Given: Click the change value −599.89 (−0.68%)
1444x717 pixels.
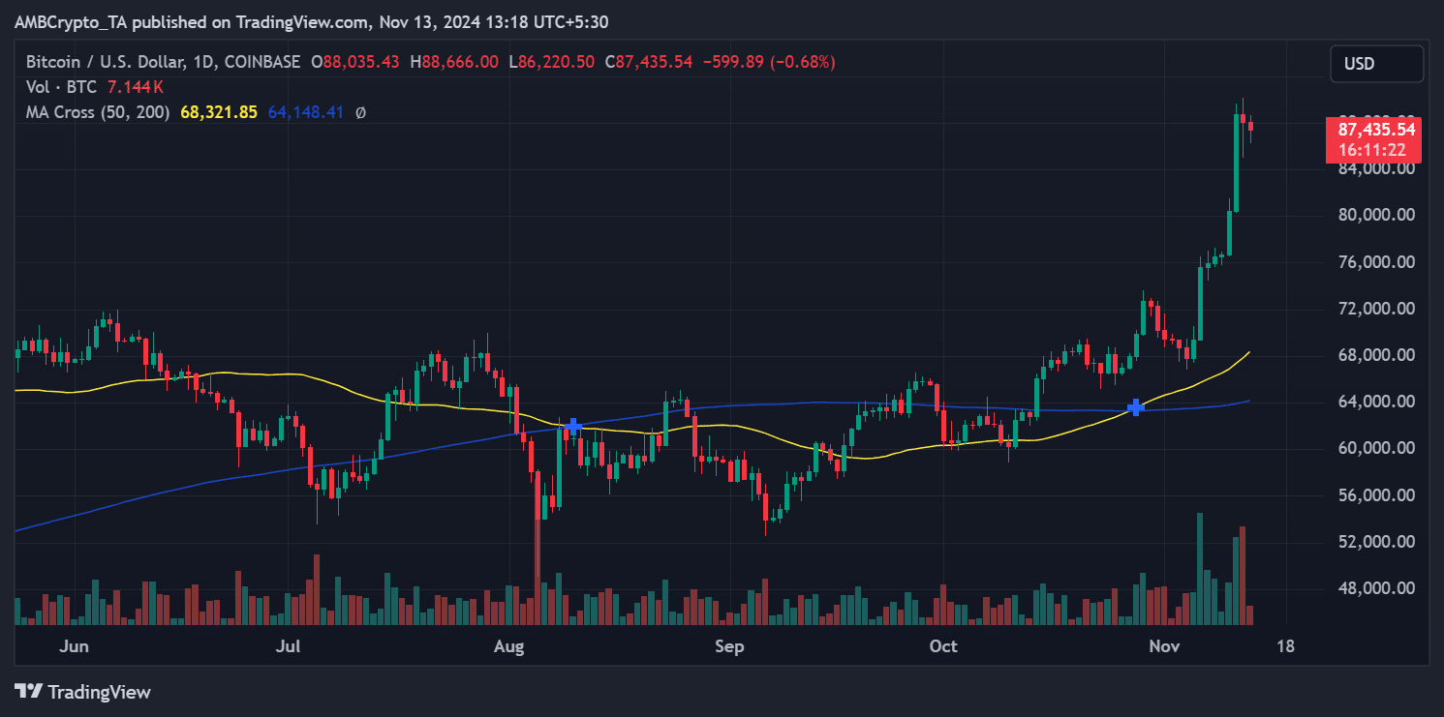Looking at the screenshot, I should tap(768, 62).
